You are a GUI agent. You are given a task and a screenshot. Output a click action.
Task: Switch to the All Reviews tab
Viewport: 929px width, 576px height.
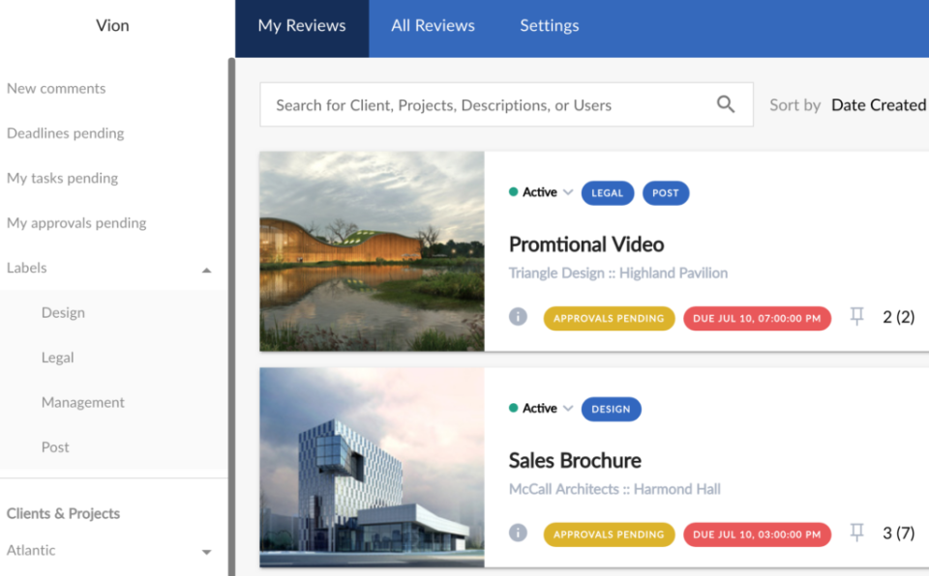433,26
